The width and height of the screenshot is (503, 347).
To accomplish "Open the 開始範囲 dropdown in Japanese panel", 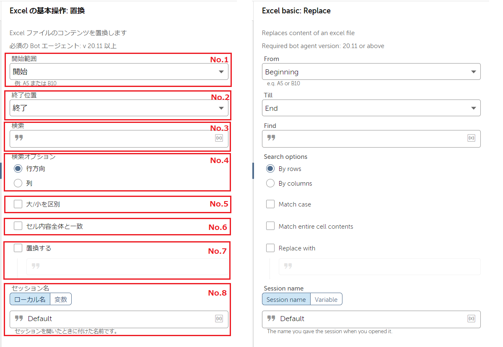I will [119, 71].
